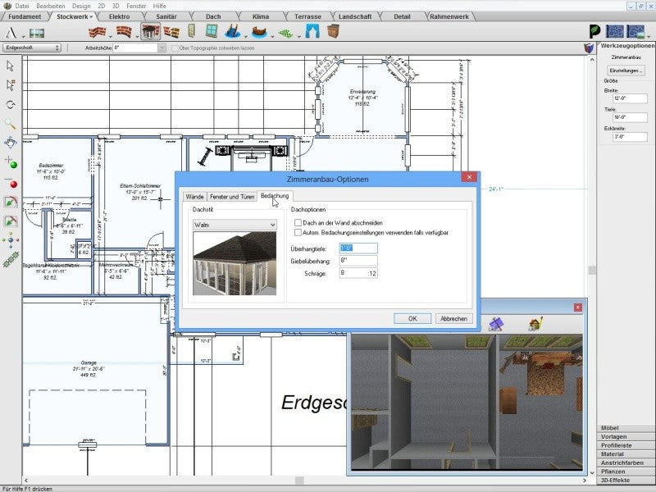
Task: Select the curved brick wall tool
Action: coord(124,32)
